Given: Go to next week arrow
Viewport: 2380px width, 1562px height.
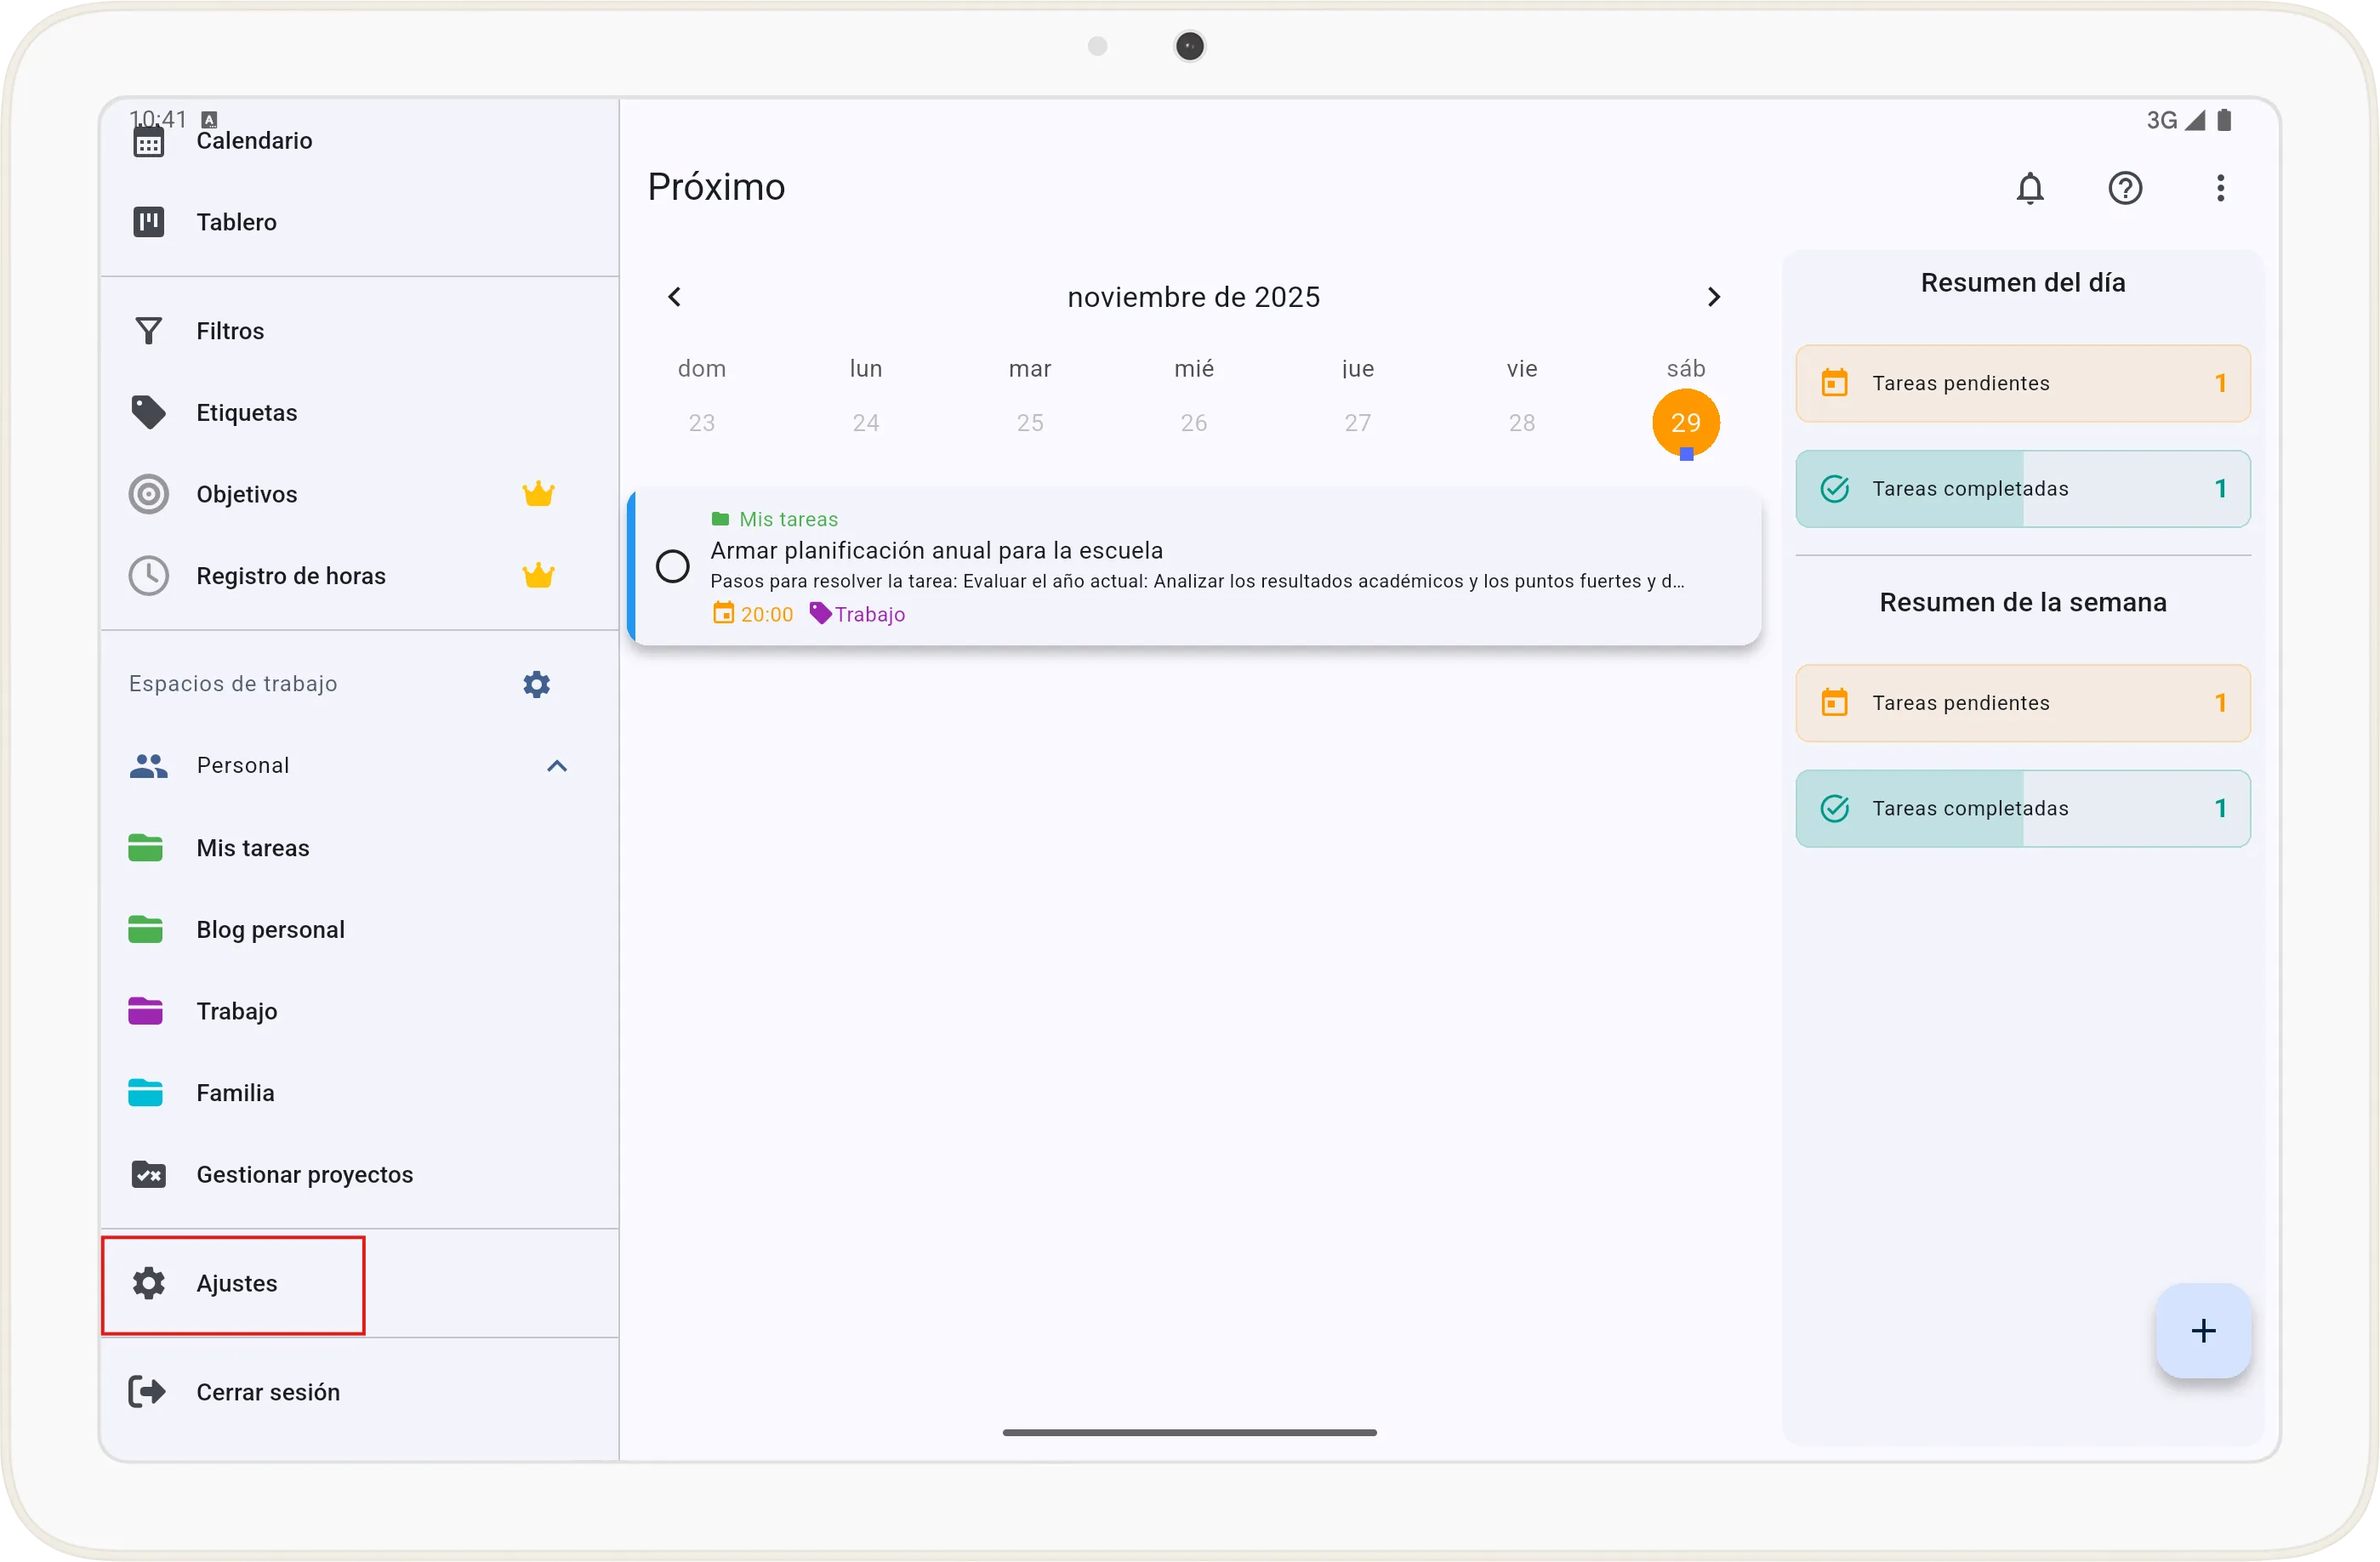Looking at the screenshot, I should tap(1713, 297).
